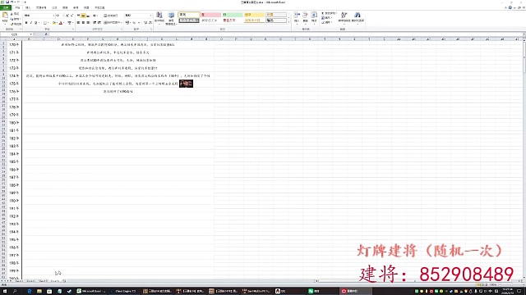This screenshot has width=526, height=295.
Task: Click the fill color bucket icon
Action: pos(54,23)
